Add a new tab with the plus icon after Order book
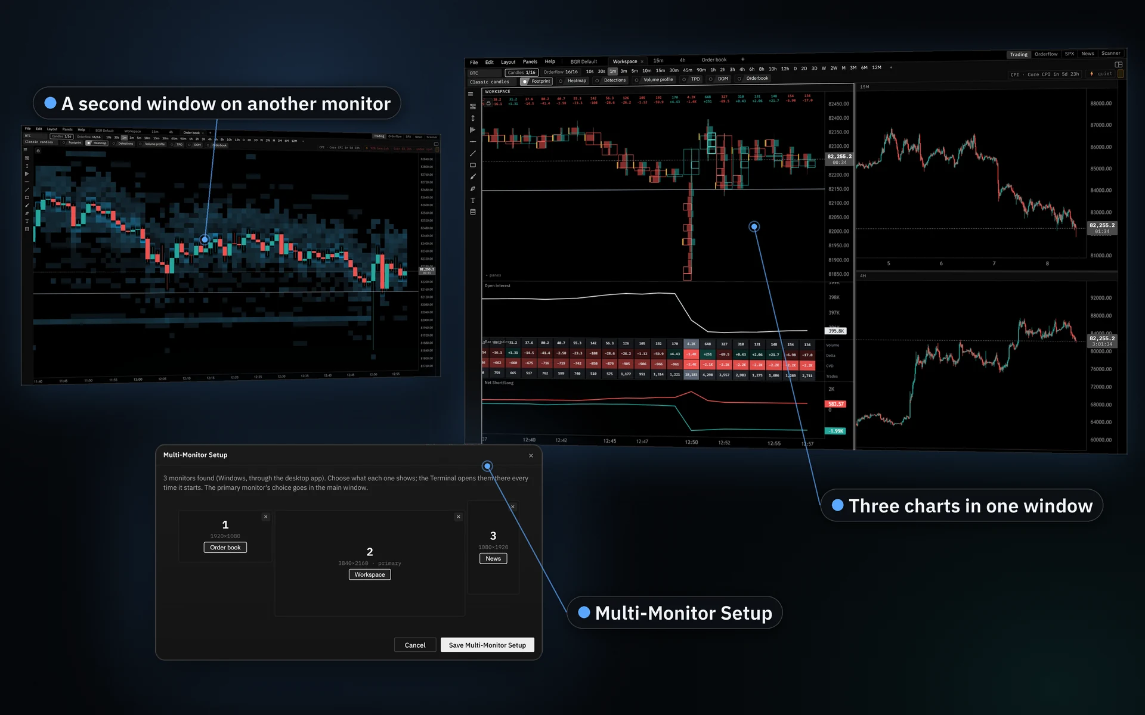Image resolution: width=1145 pixels, height=715 pixels. point(742,59)
